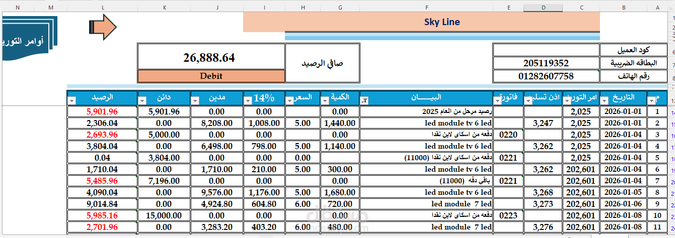This screenshot has width=675, height=238.
Task: Select the net balance value 26,888.64
Action: (x=211, y=57)
